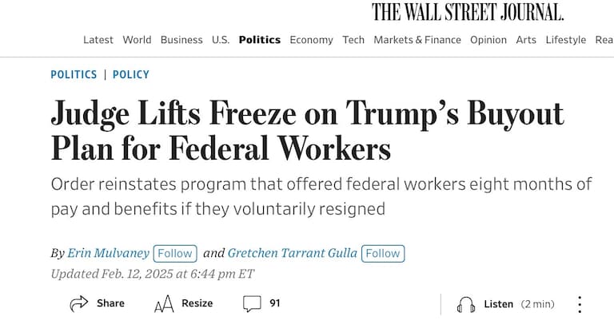Open the Politics navigation tab
614x336 pixels.
point(259,40)
